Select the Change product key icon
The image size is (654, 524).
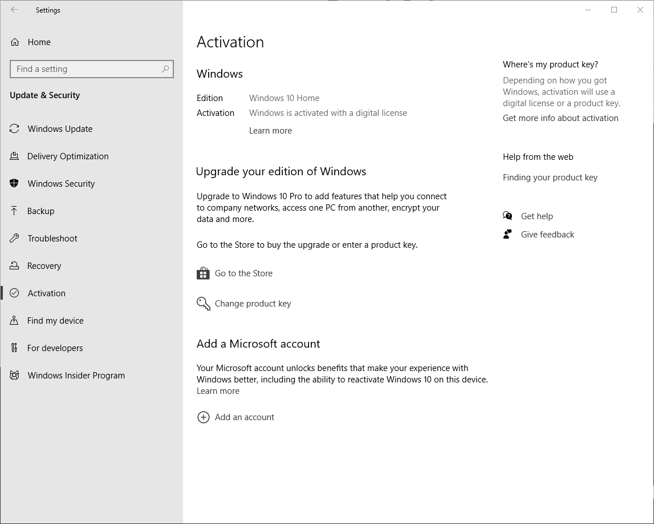click(203, 303)
